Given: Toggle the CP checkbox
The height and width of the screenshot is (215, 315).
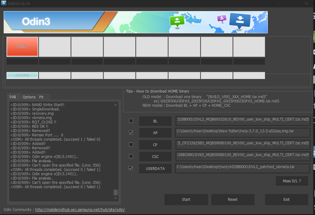Looking at the screenshot, I should coord(131,144).
